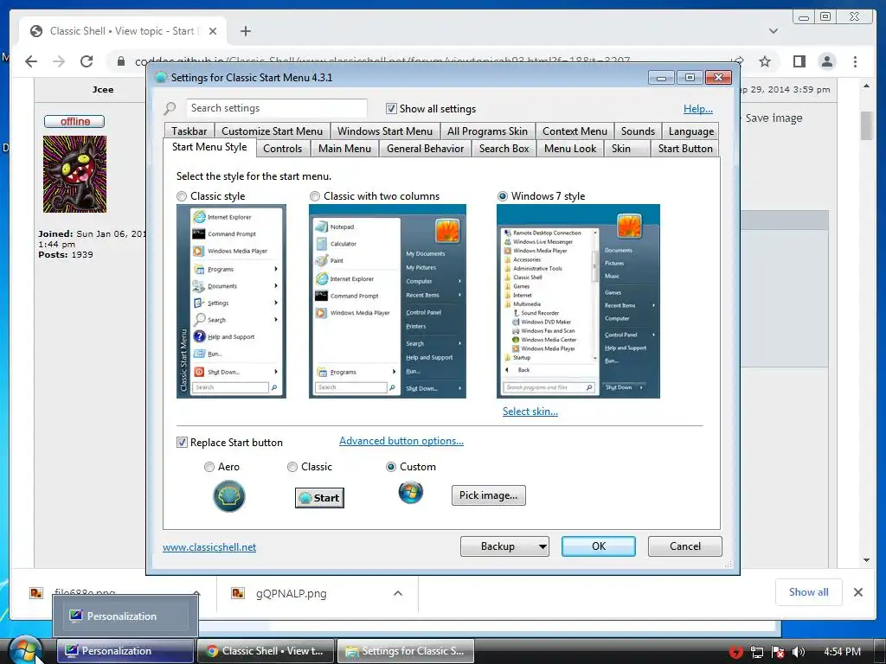Switch to the Taskbar tab

coord(189,131)
